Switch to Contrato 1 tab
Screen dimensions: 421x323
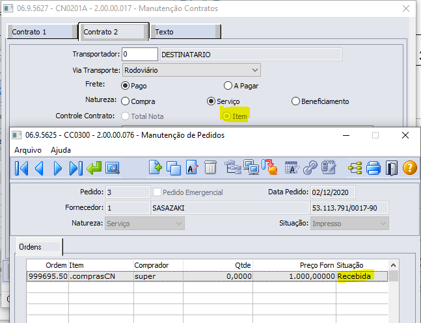click(42, 32)
